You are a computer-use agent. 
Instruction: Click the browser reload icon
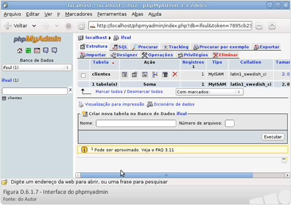click(x=81, y=26)
